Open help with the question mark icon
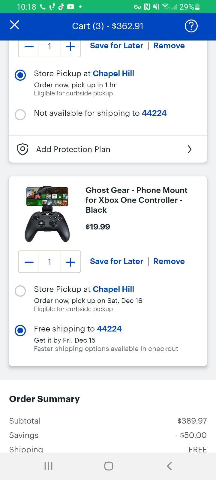This screenshot has width=216, height=480. (x=191, y=26)
